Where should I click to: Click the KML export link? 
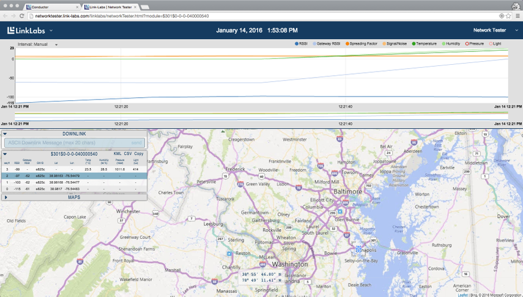(117, 154)
